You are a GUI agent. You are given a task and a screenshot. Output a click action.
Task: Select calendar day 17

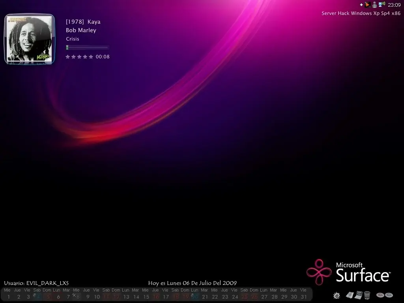pos(166,297)
